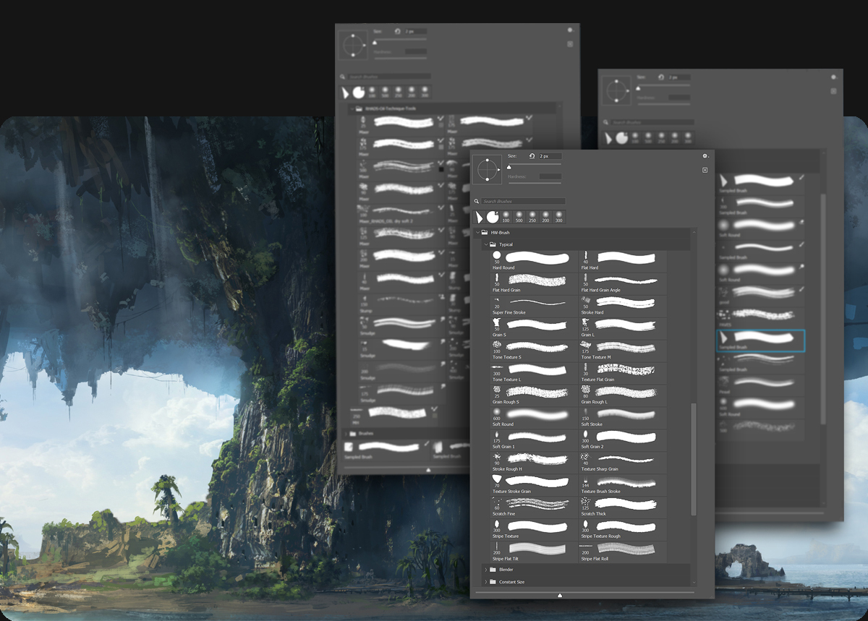Viewport: 868px width, 621px height.
Task: Click the vertical scrollbar in right back panel
Action: pos(823,311)
